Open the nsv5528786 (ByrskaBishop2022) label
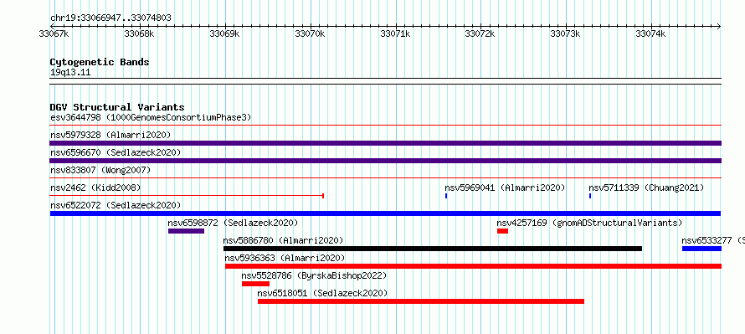 [x=314, y=275]
